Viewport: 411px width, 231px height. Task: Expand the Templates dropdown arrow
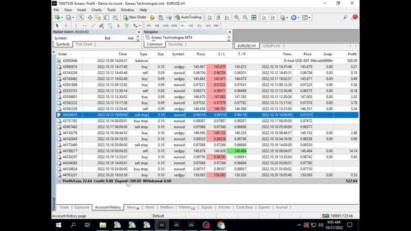(310, 17)
